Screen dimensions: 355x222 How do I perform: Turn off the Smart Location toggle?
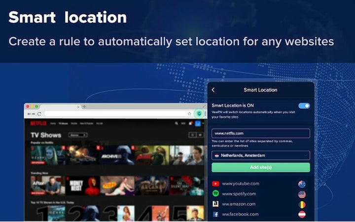pos(304,105)
